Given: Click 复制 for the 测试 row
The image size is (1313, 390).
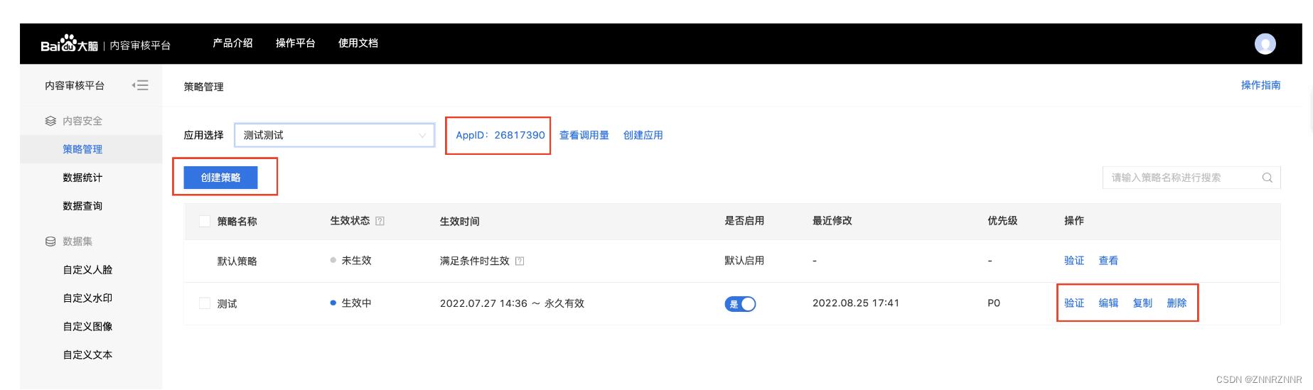Looking at the screenshot, I should (x=1142, y=303).
